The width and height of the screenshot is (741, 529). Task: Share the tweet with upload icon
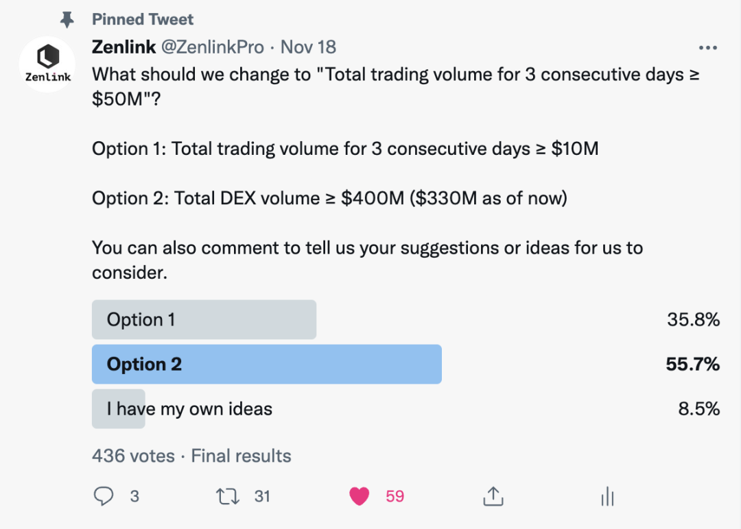[x=493, y=496]
